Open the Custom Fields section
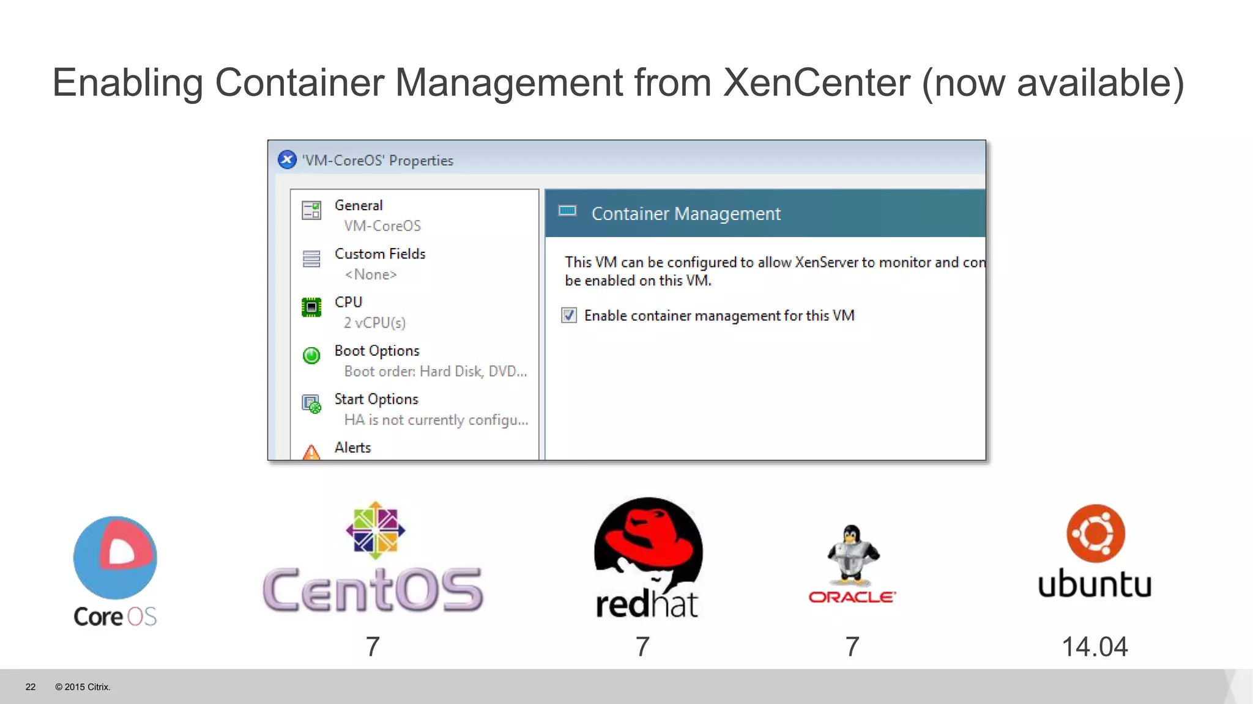 tap(415, 263)
